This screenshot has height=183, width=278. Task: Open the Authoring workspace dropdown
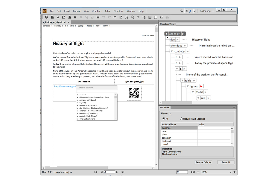click(x=206, y=11)
